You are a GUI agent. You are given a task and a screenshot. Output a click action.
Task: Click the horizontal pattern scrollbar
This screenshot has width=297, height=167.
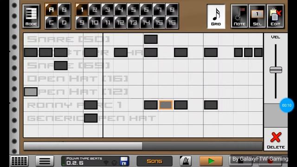click(143, 146)
